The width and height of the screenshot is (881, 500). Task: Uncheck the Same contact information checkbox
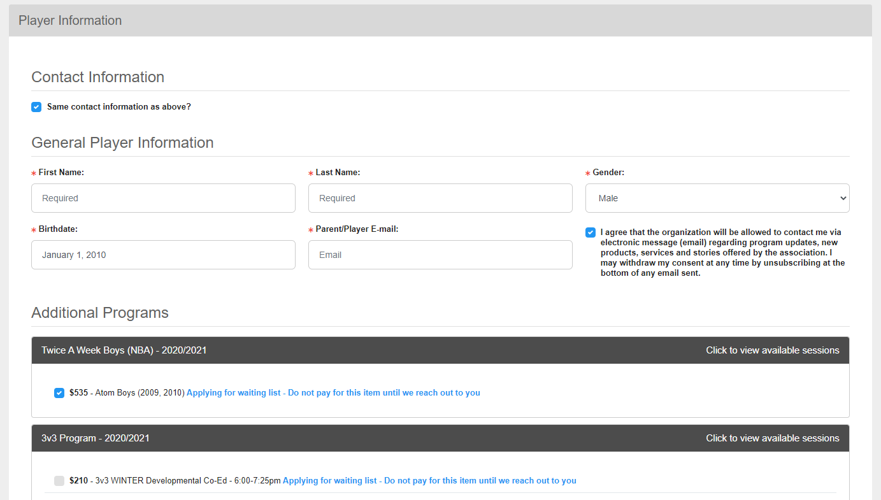[x=36, y=107]
